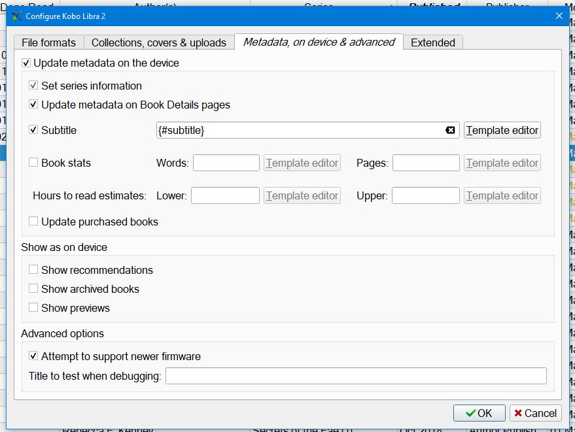
Task: Close the Configure Kobo Libra 2 dialog
Action: 559,16
